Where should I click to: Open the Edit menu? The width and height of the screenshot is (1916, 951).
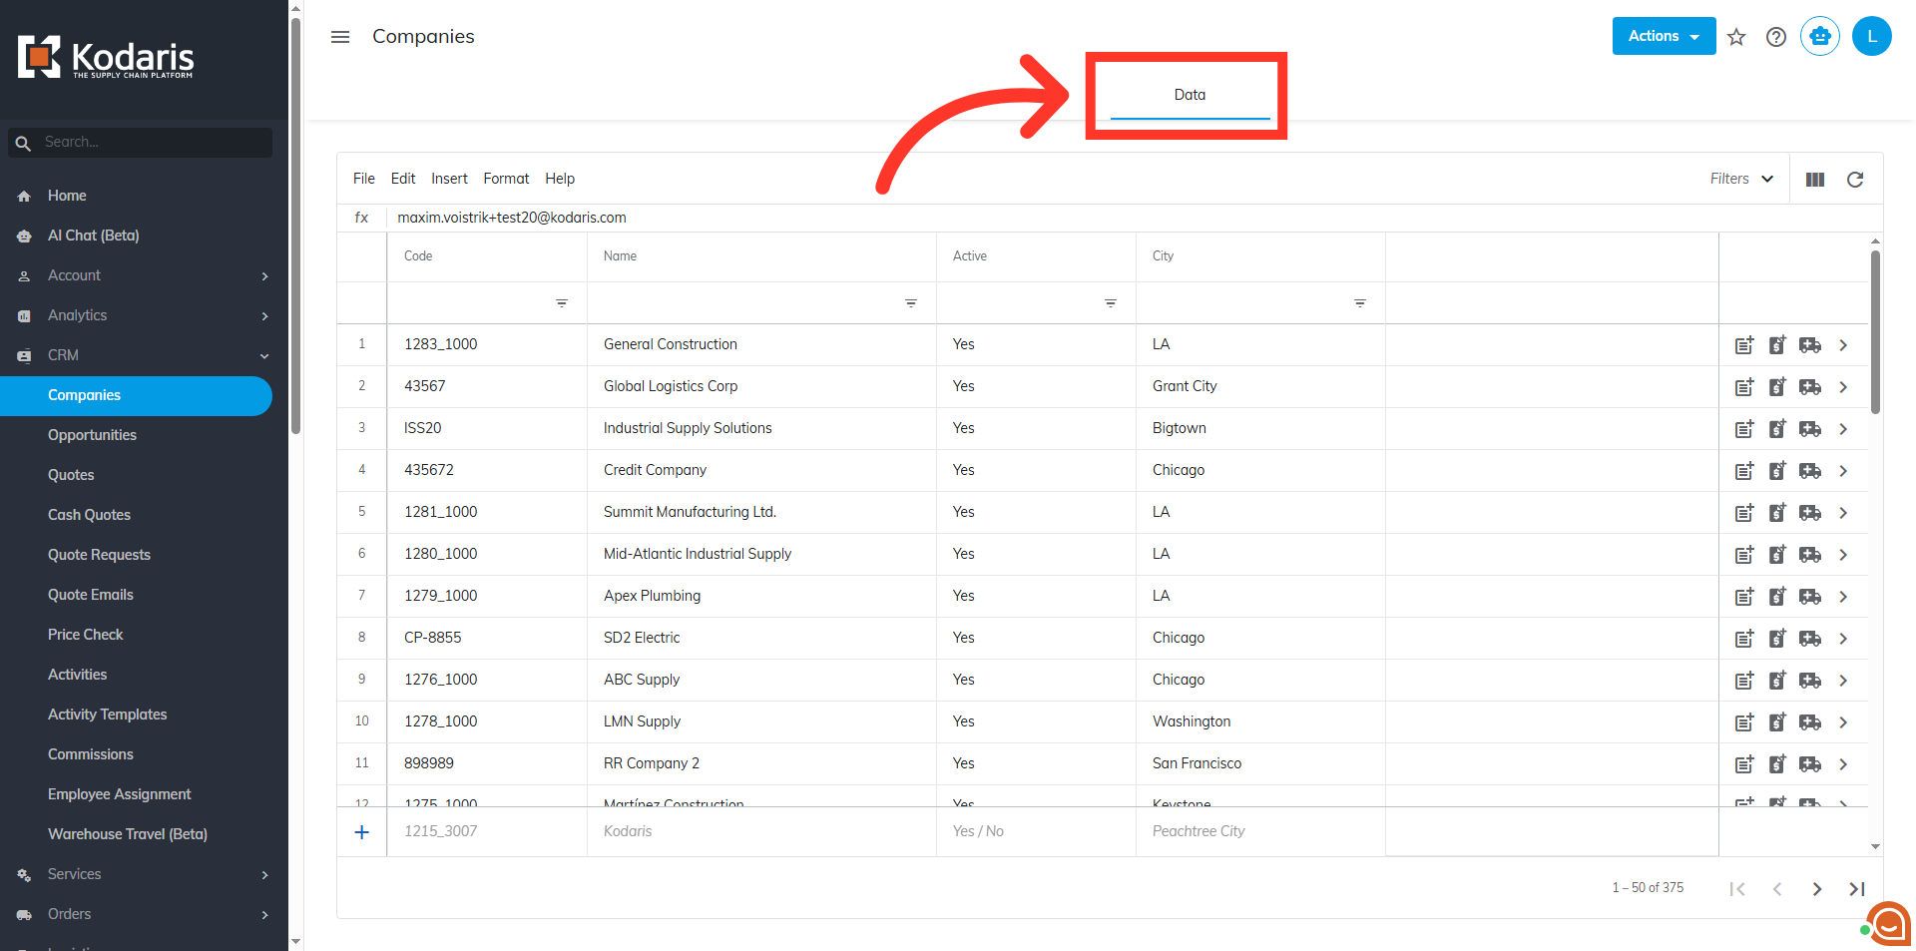point(403,179)
